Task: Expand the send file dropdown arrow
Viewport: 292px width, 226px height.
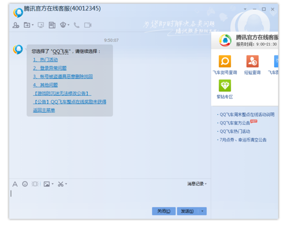Action: tap(33, 25)
